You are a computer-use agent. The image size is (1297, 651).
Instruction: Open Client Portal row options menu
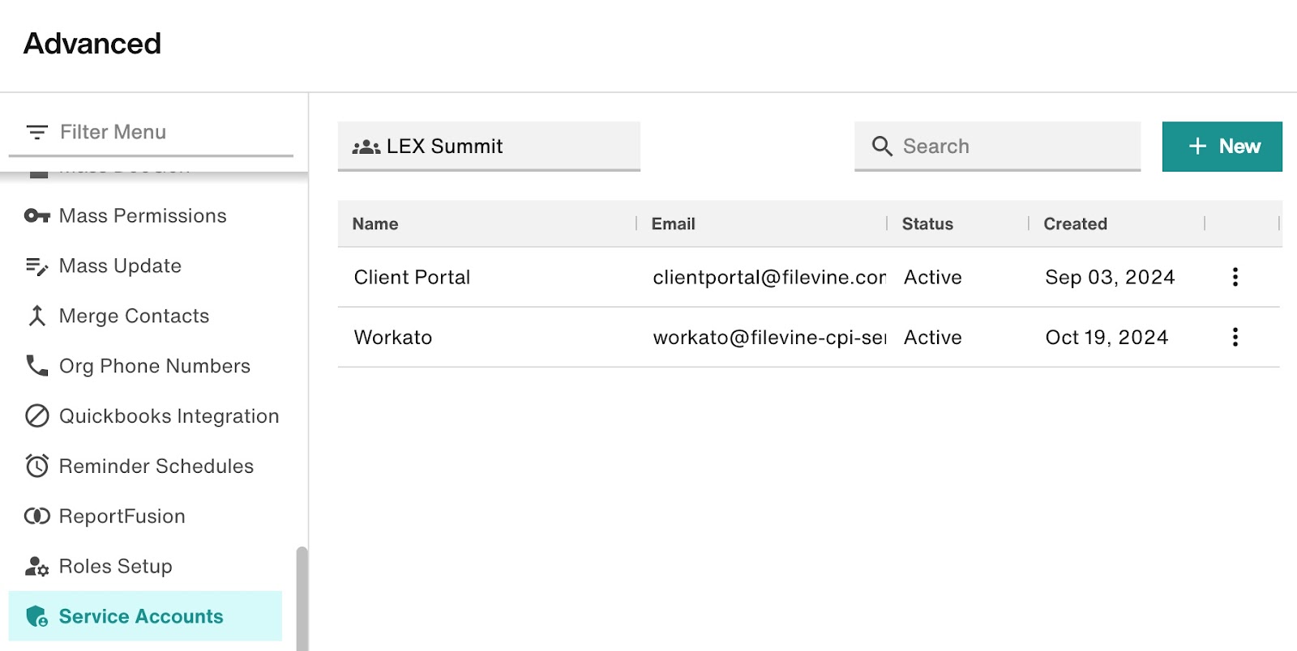point(1235,277)
